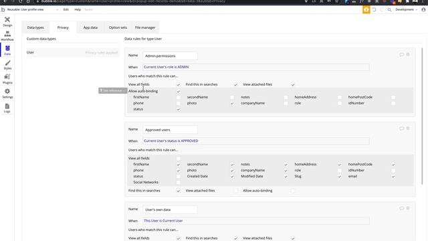Toggle Created Date field for Approved users
This screenshot has height=241, width=428.
(232, 176)
